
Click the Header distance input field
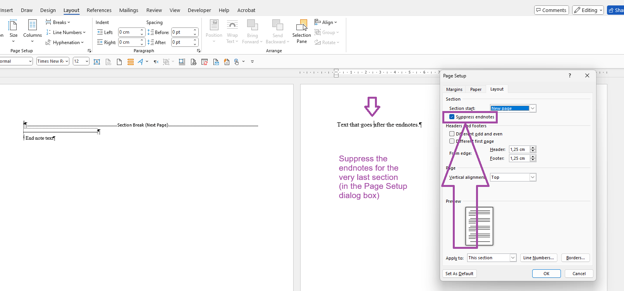pos(519,149)
